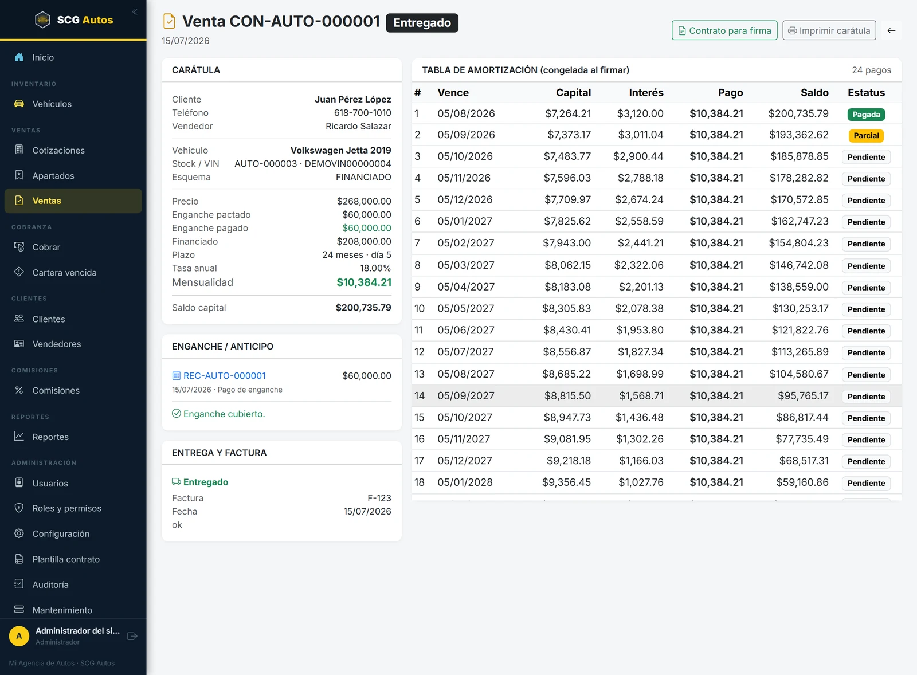The width and height of the screenshot is (917, 675).
Task: Click the document icon beside Plantilla contrato
Action: click(19, 559)
